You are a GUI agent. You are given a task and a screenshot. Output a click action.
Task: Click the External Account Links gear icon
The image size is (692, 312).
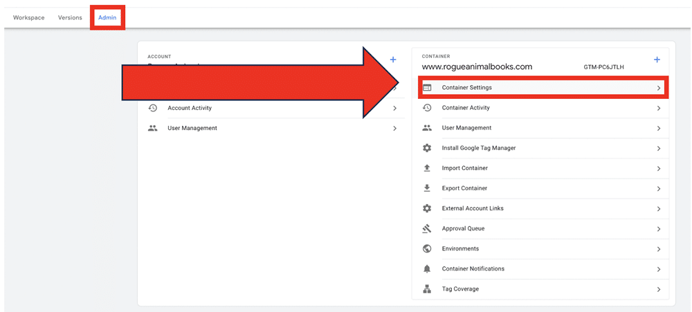tap(427, 208)
